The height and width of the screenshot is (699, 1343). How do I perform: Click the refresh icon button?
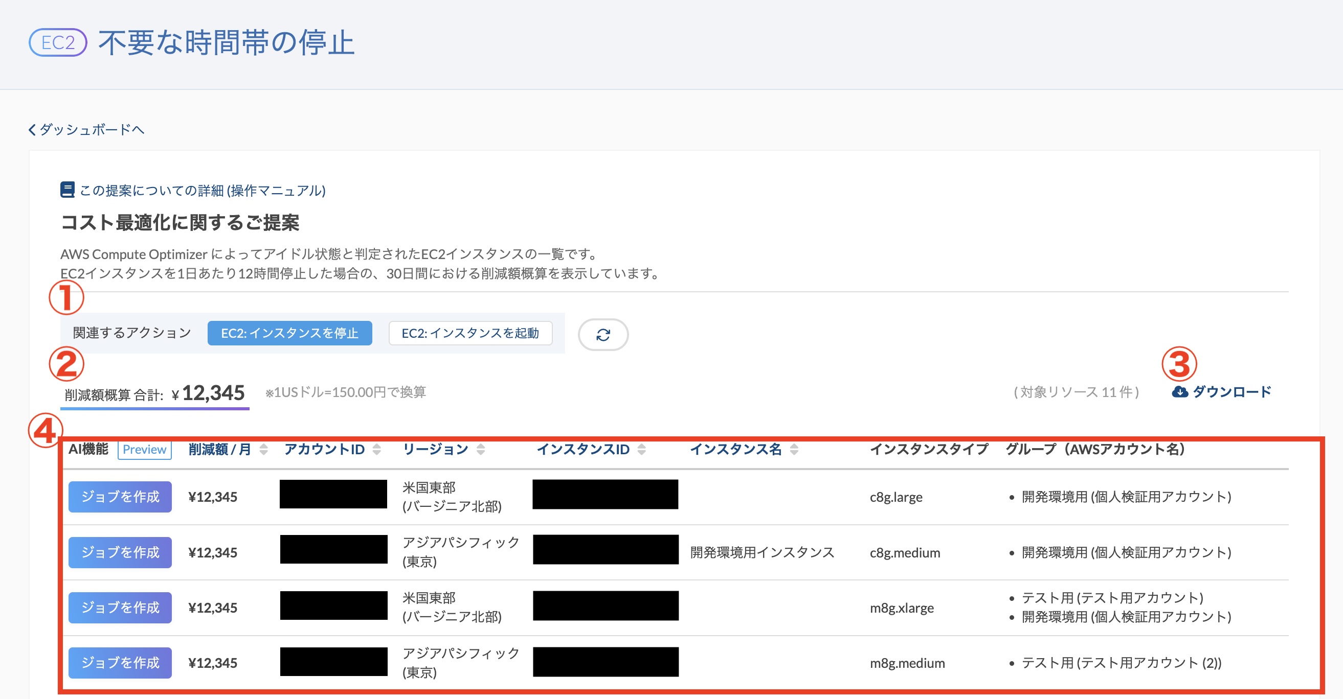click(x=602, y=334)
